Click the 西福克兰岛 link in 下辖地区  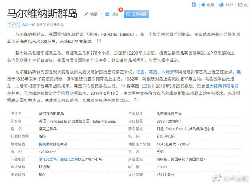[69, 159]
